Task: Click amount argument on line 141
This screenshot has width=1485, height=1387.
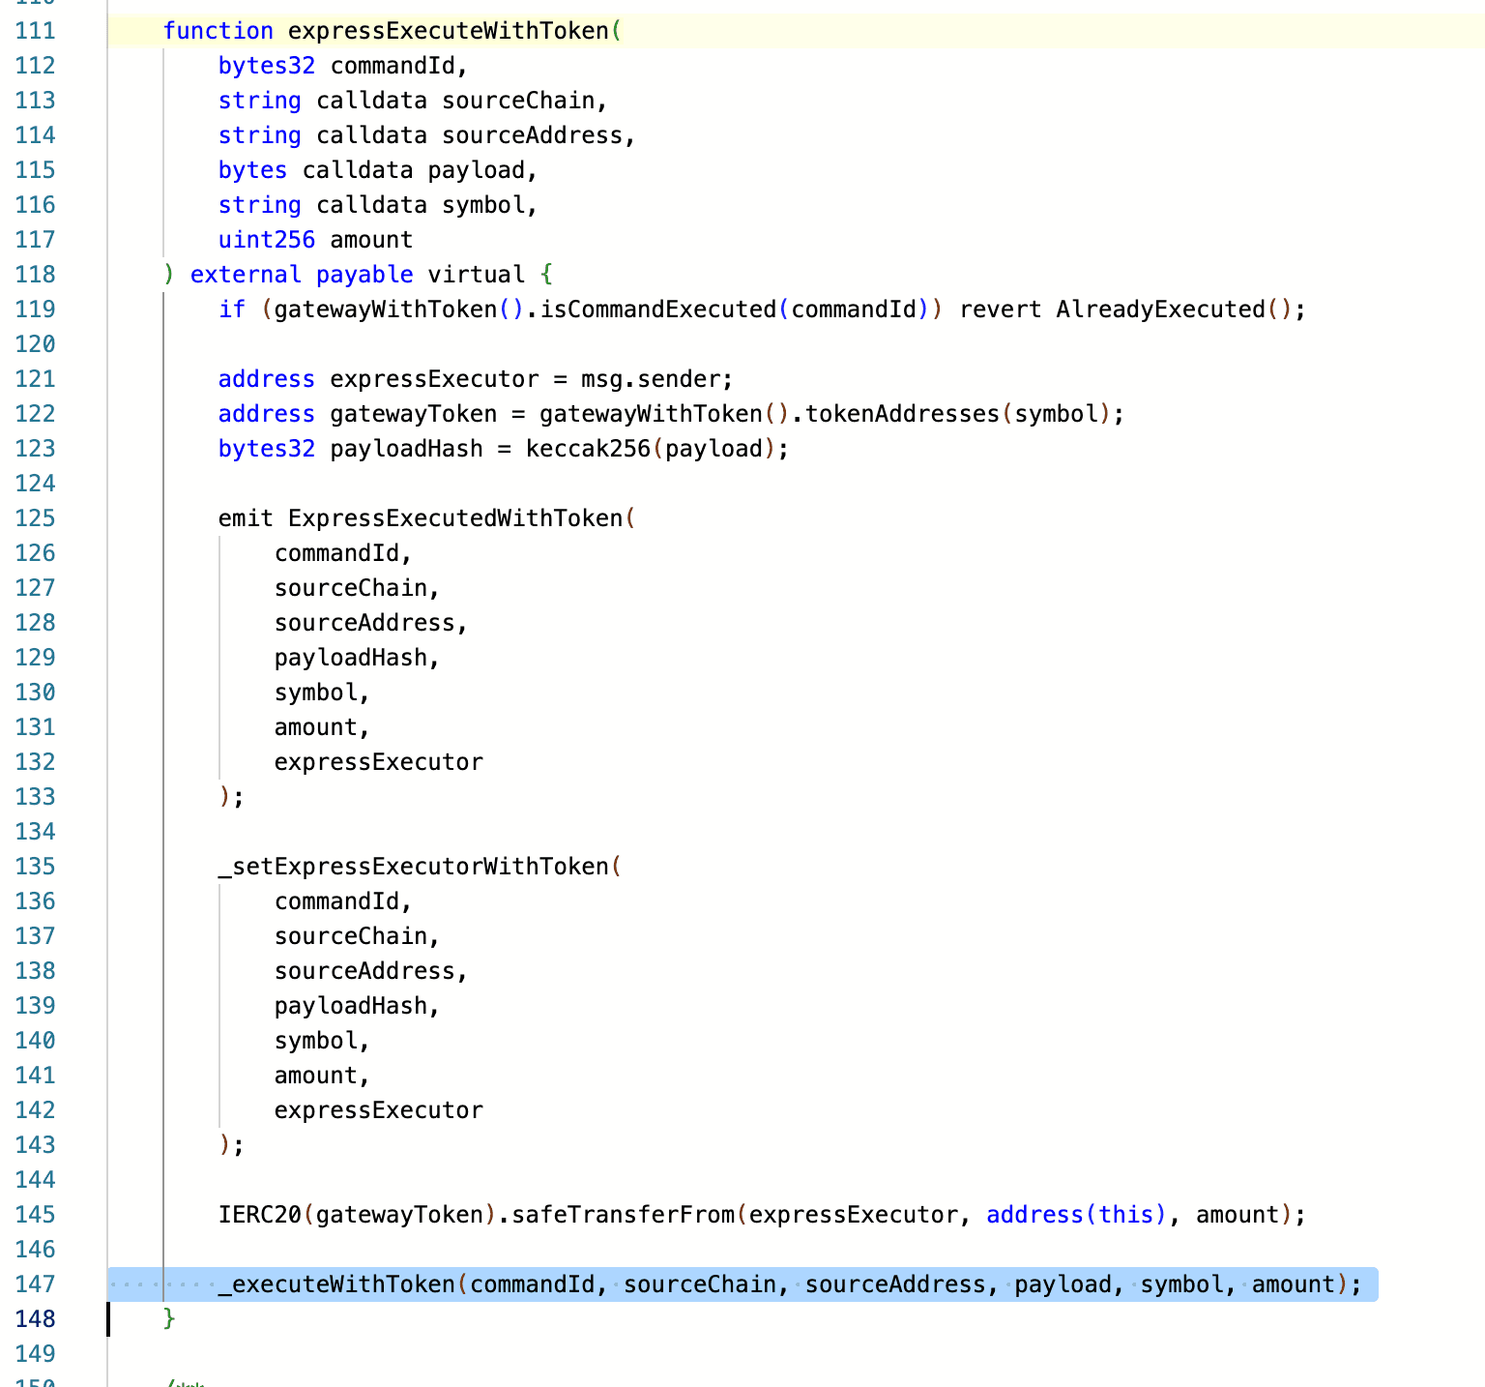Action: (x=316, y=1076)
